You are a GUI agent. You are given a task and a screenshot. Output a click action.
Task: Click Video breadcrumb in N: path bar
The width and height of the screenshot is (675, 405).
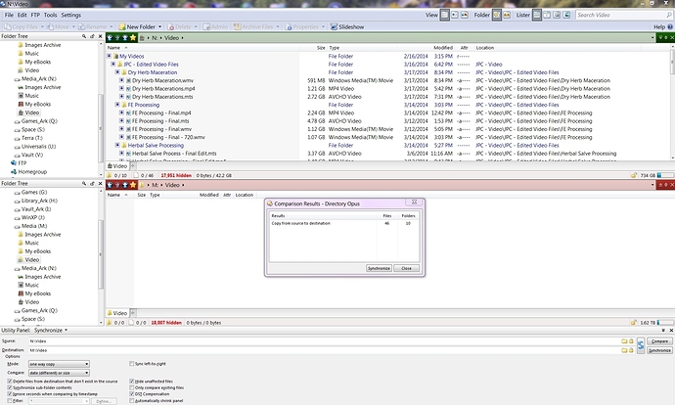(x=171, y=38)
